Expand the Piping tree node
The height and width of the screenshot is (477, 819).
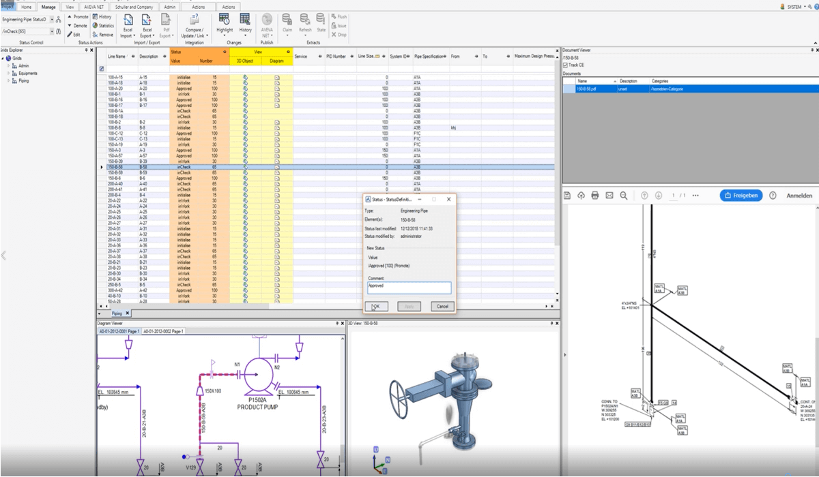(10, 80)
